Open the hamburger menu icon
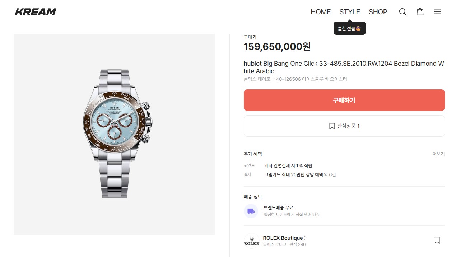456x257 pixels. click(x=437, y=12)
